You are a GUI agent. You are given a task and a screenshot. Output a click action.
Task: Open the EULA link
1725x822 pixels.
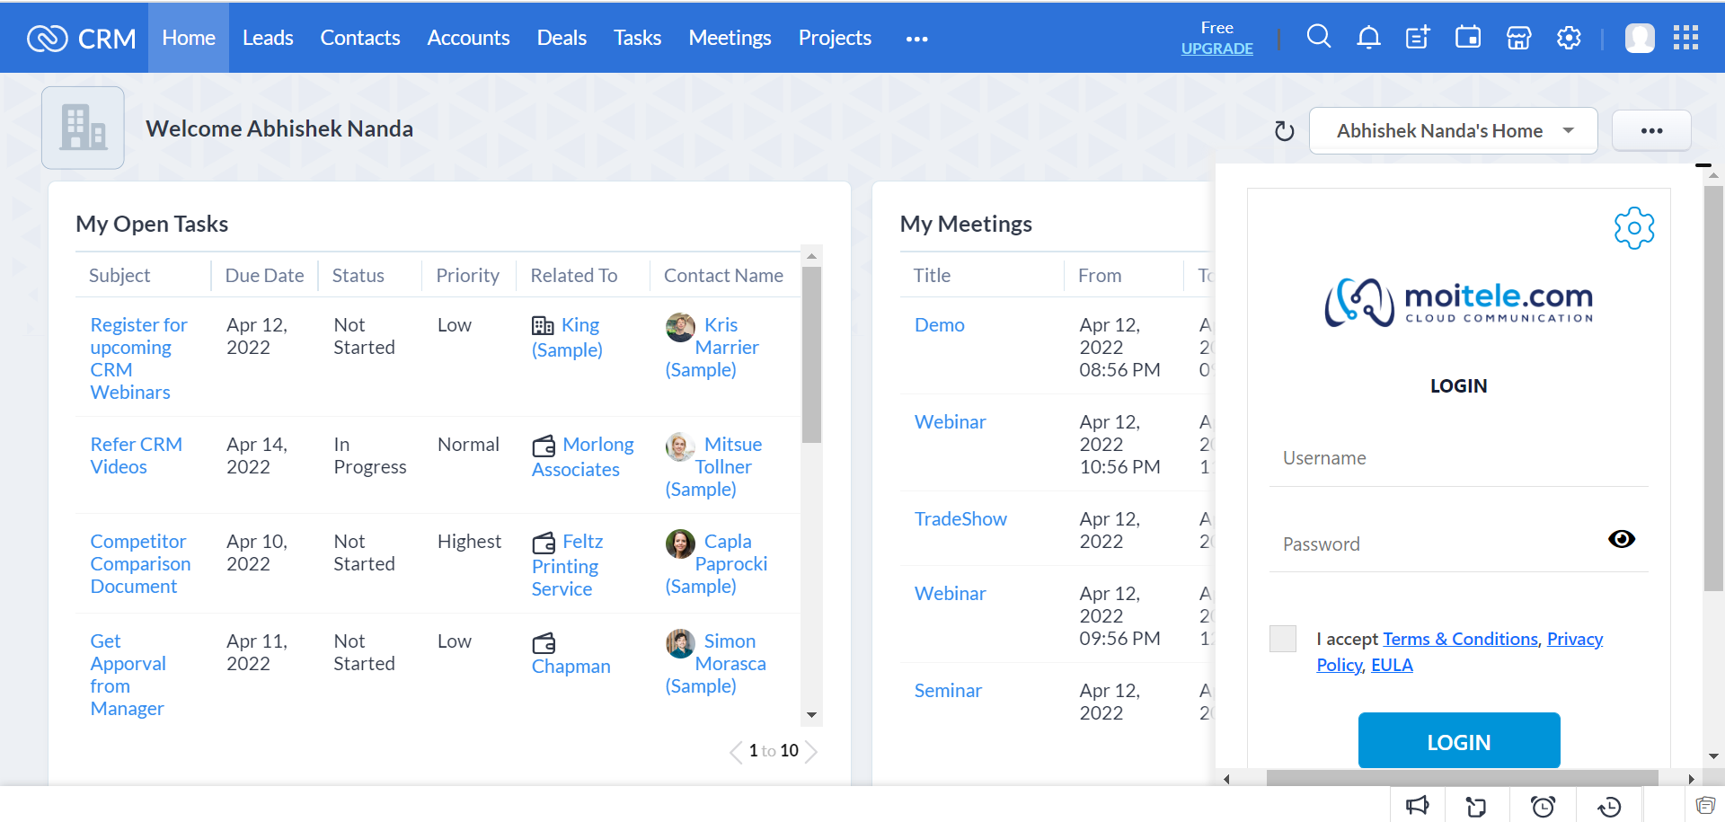click(x=1392, y=665)
